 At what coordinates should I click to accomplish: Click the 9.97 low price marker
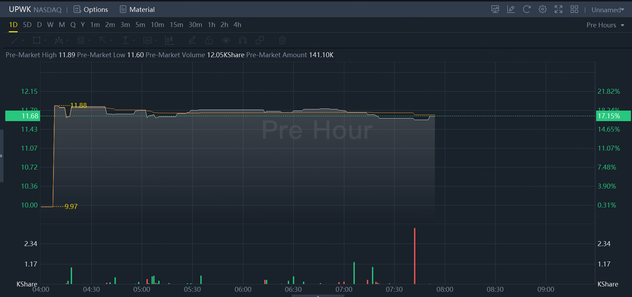coord(71,206)
